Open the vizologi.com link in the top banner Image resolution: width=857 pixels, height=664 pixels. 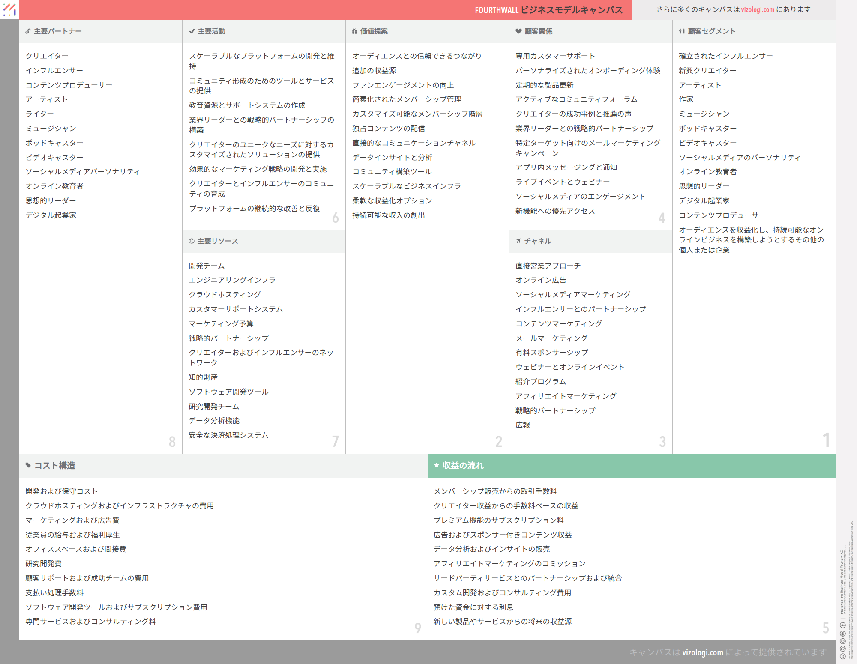click(x=758, y=9)
